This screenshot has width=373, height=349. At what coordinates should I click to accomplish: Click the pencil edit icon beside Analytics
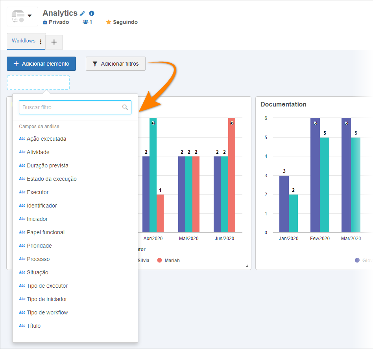coord(82,13)
